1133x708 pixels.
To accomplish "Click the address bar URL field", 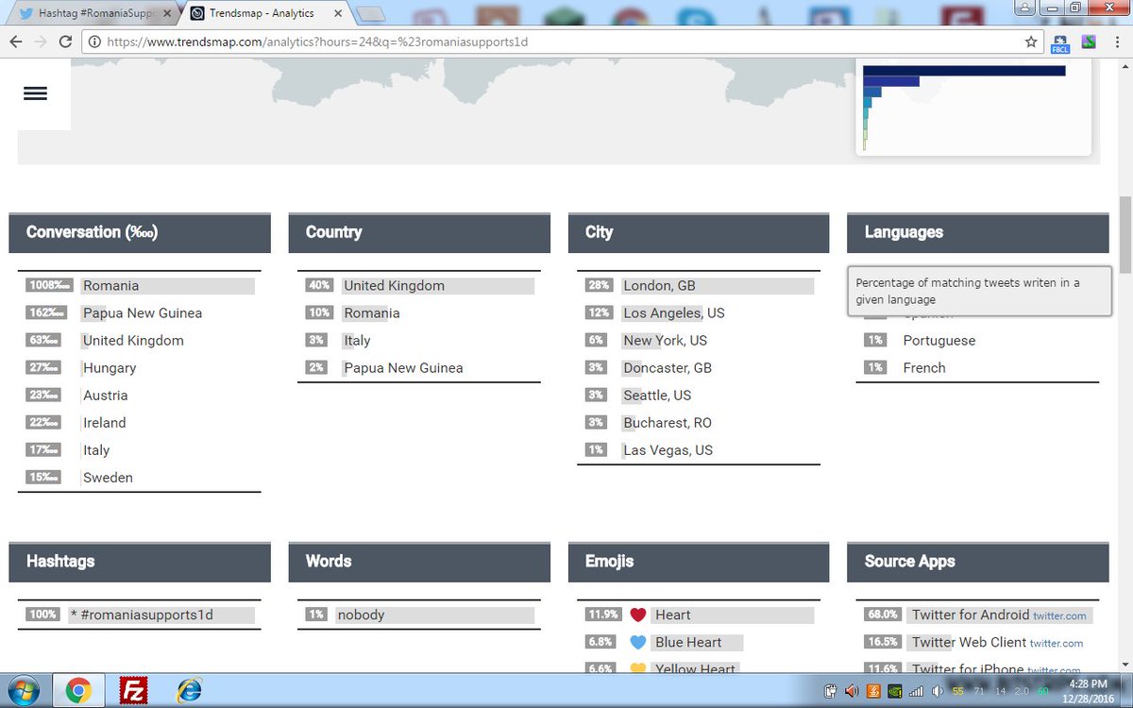I will pos(562,42).
